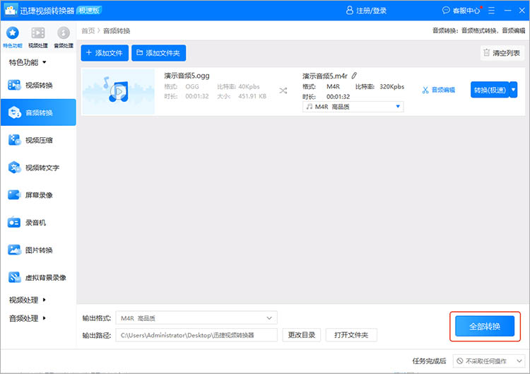This screenshot has width=530, height=374.
Task: Select 音频转换 in the sidebar
Action: point(38,112)
